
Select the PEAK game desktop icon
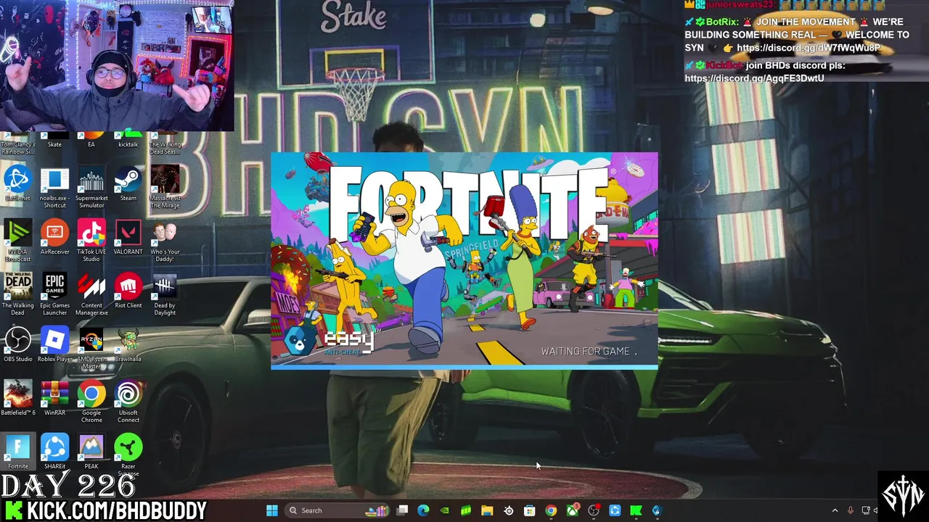[x=91, y=452]
